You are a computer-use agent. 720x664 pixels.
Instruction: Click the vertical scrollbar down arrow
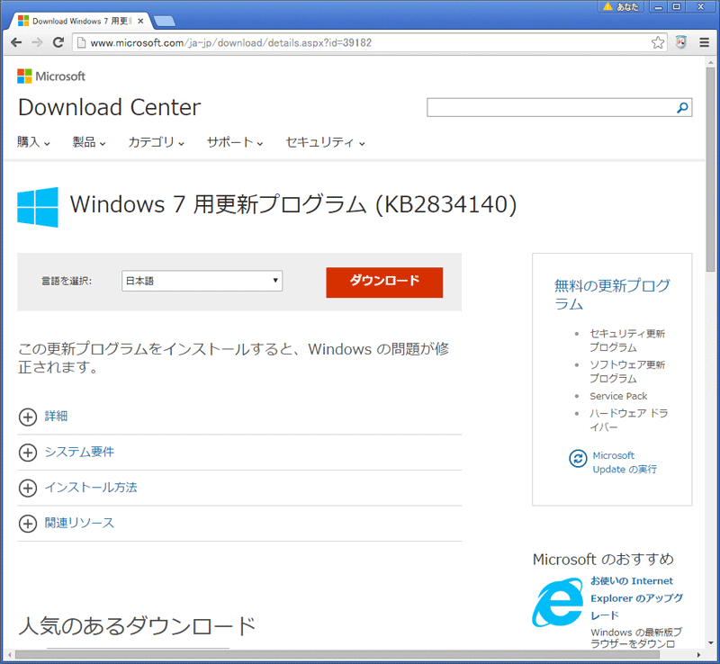(x=710, y=642)
